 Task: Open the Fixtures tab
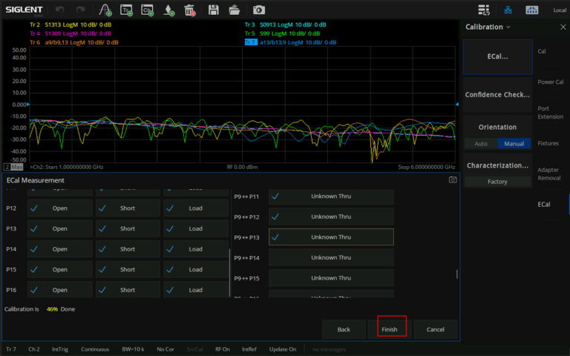(x=548, y=143)
